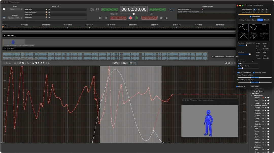Click the green end timecode 00:05:00.00
The width and height of the screenshot is (274, 153).
(x=158, y=10)
